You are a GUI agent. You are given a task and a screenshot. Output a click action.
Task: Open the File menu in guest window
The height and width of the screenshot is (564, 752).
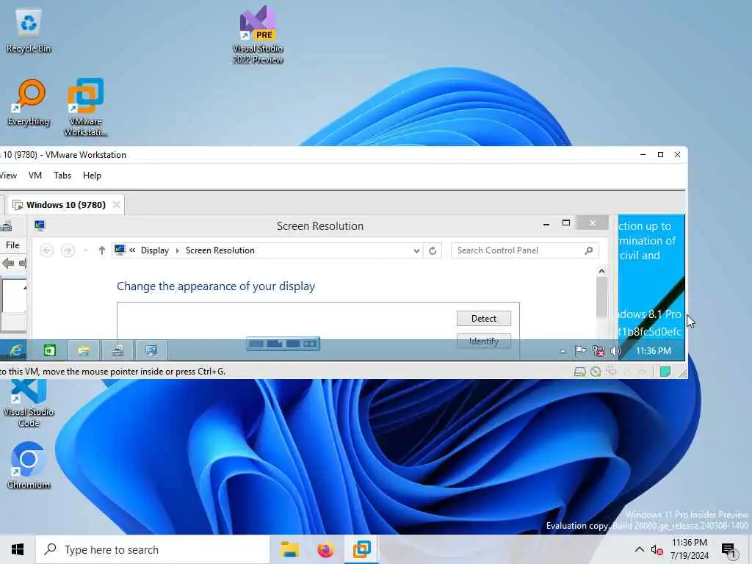[x=12, y=245]
